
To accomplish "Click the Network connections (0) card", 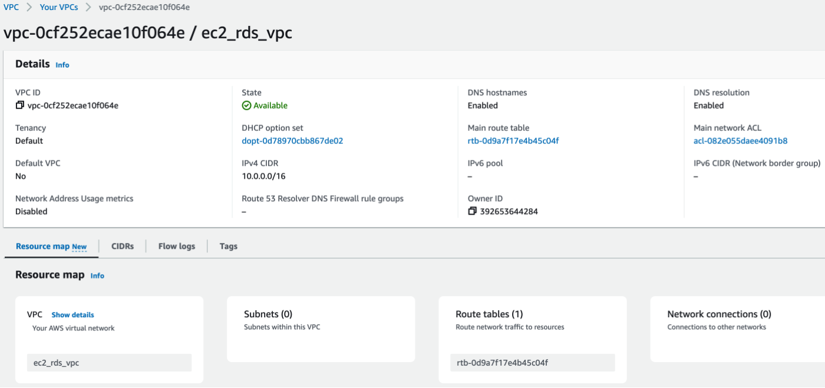I will 737,329.
